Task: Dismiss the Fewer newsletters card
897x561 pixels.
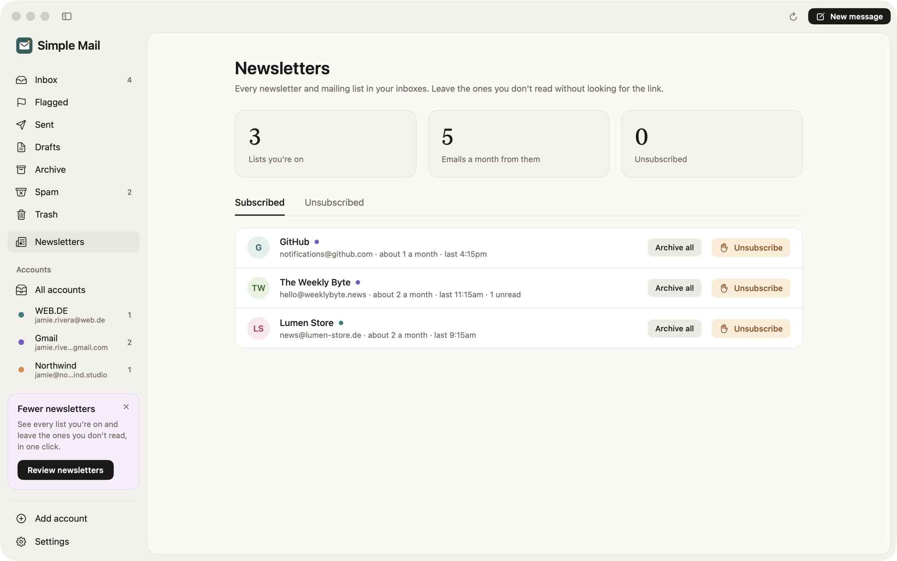Action: (126, 407)
